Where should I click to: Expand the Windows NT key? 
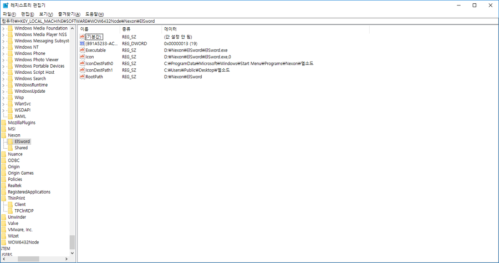tap(3, 47)
